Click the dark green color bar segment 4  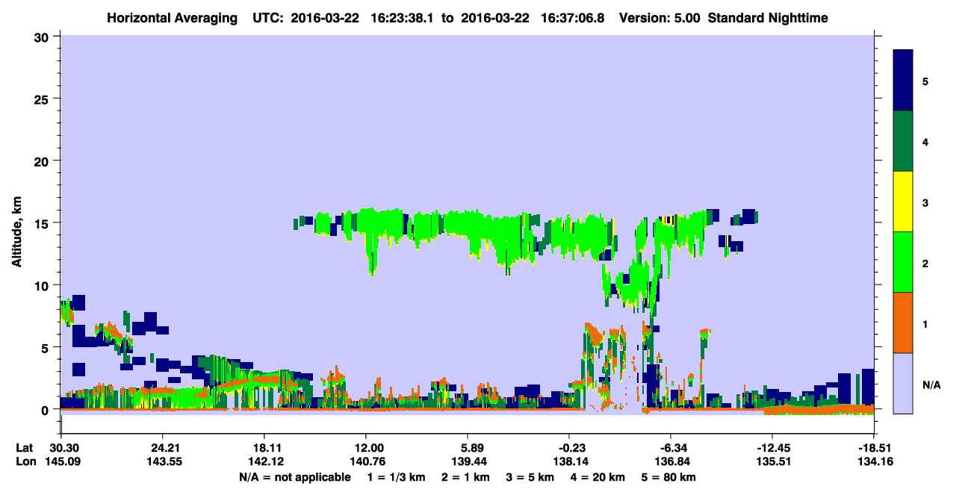pyautogui.click(x=903, y=141)
